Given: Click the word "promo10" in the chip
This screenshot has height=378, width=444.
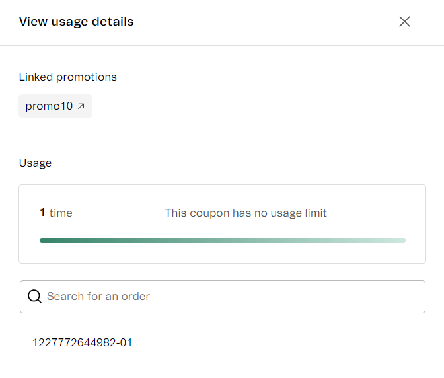Looking at the screenshot, I should pyautogui.click(x=49, y=106).
